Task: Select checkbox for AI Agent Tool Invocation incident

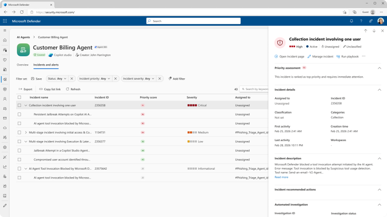Action: point(19,169)
